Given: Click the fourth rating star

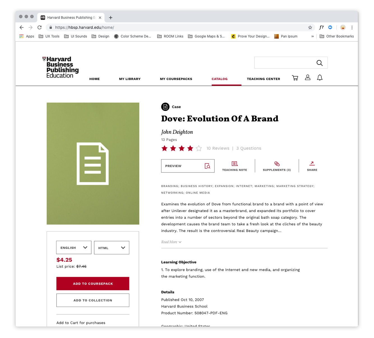Looking at the screenshot, I should (x=190, y=148).
